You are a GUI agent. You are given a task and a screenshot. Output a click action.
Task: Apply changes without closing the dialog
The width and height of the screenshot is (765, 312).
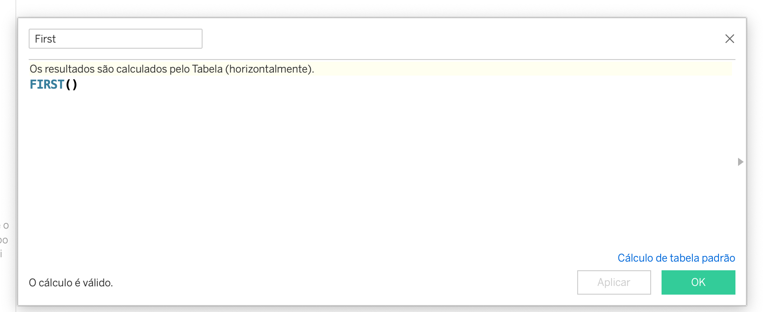point(613,282)
